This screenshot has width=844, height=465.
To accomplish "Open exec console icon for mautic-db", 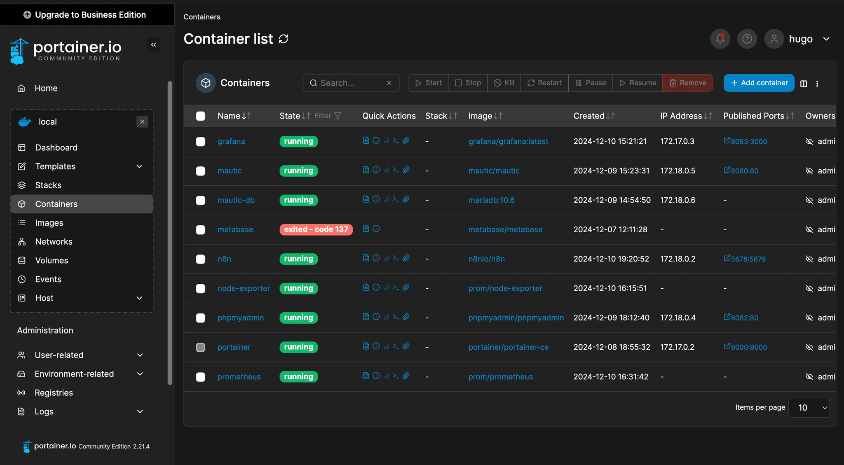I will [x=396, y=199].
